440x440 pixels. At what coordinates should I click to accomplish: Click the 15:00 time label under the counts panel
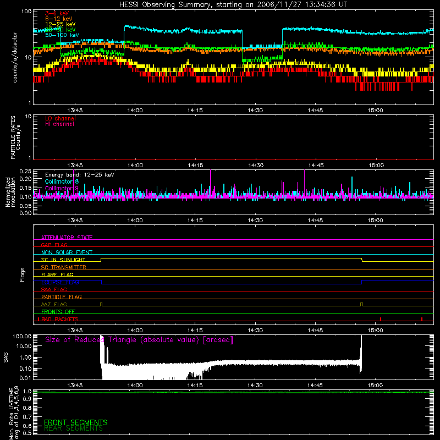click(x=375, y=111)
